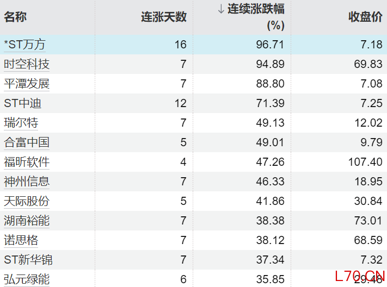Click the 107.40 closing price cell

365,162
